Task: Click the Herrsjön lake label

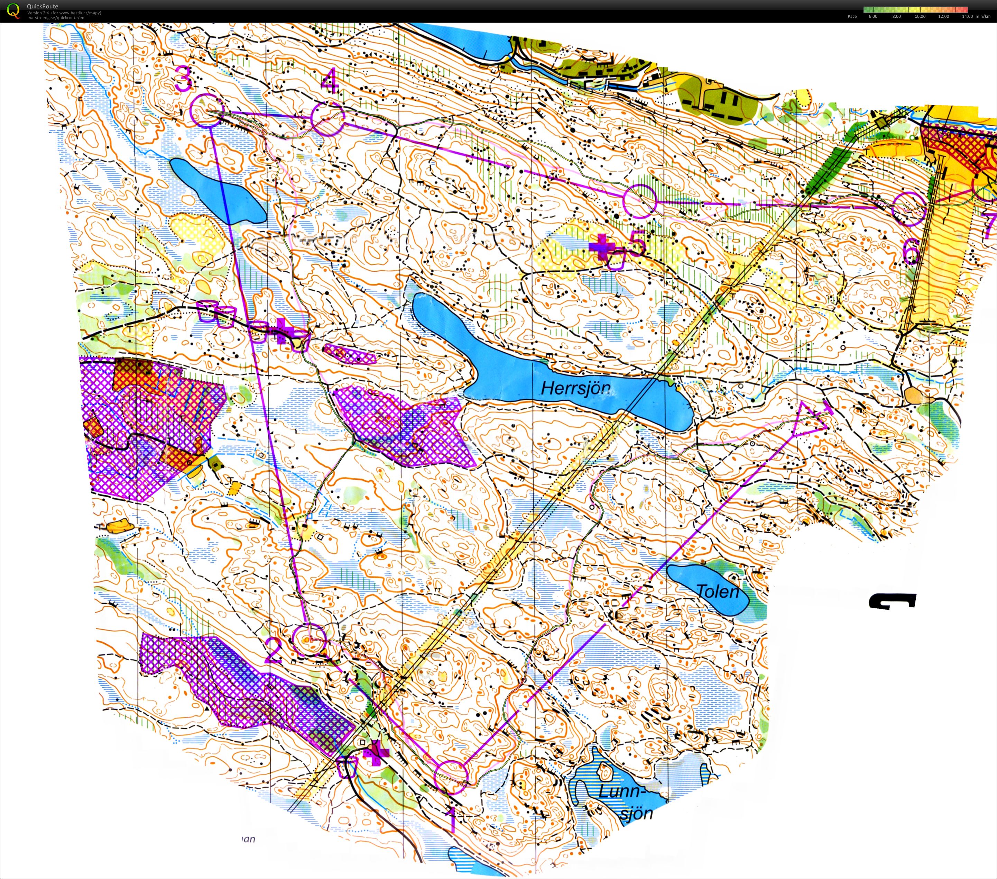Action: (x=576, y=389)
